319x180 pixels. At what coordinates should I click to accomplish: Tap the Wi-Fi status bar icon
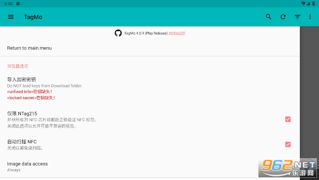303,3
